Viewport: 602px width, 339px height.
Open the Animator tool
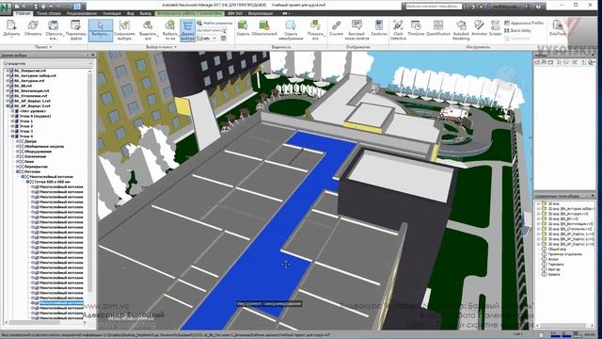coord(479,28)
